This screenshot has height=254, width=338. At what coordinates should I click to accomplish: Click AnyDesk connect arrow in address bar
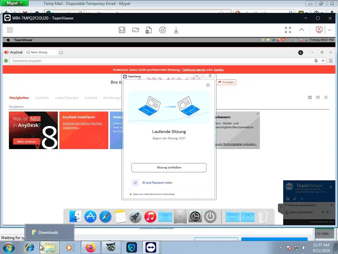[322, 61]
